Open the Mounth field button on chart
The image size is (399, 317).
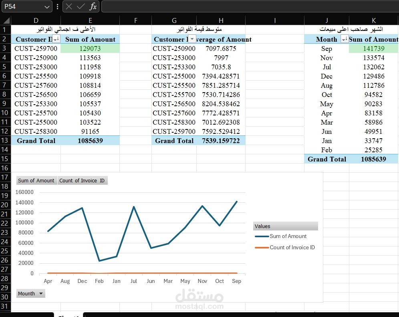click(30, 293)
